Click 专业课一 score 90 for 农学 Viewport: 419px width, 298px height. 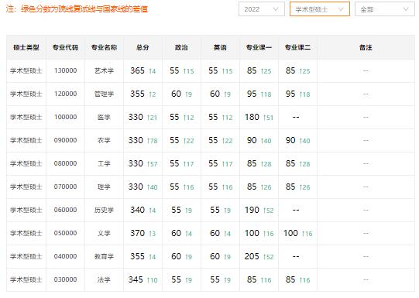[252, 140]
